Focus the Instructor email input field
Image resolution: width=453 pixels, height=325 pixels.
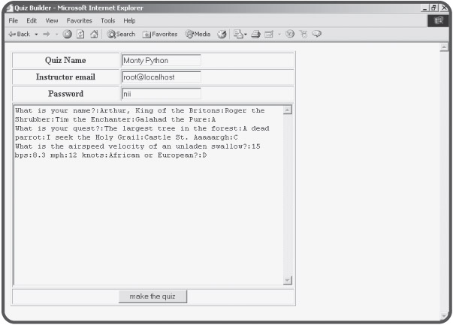point(161,77)
